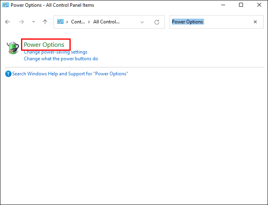The image size is (268, 205).
Task: Open Change what the power buttons do
Action: click(61, 59)
